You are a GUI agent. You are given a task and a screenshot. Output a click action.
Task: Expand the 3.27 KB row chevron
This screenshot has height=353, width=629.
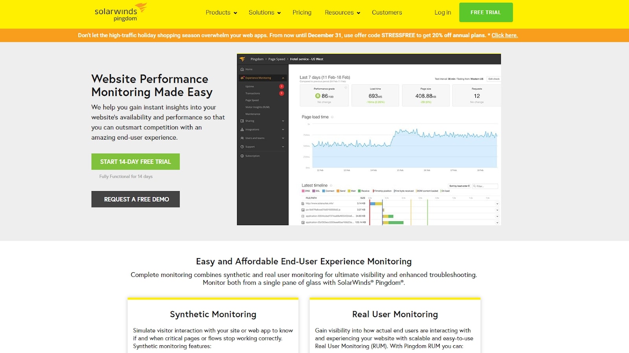point(497,210)
